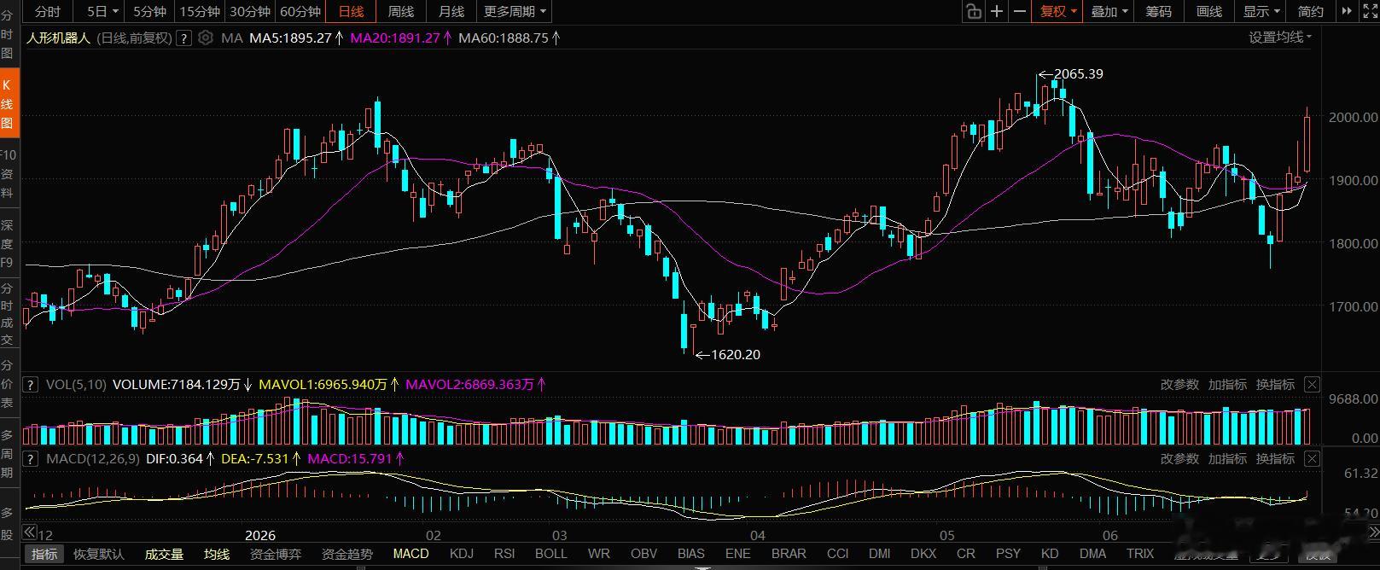Screen dimensions: 1380x570
Task: Toggle the 资金博弈 indicator
Action: (x=276, y=554)
